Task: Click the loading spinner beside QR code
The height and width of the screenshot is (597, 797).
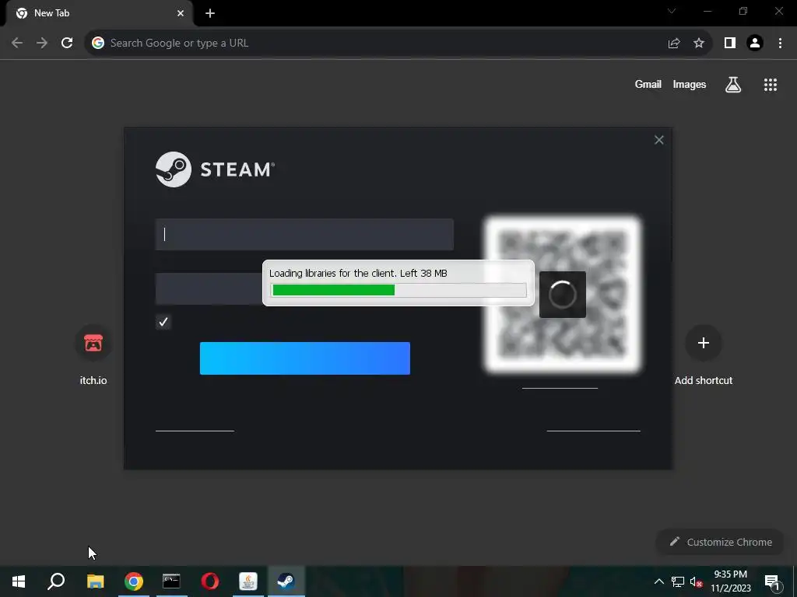Action: (563, 295)
